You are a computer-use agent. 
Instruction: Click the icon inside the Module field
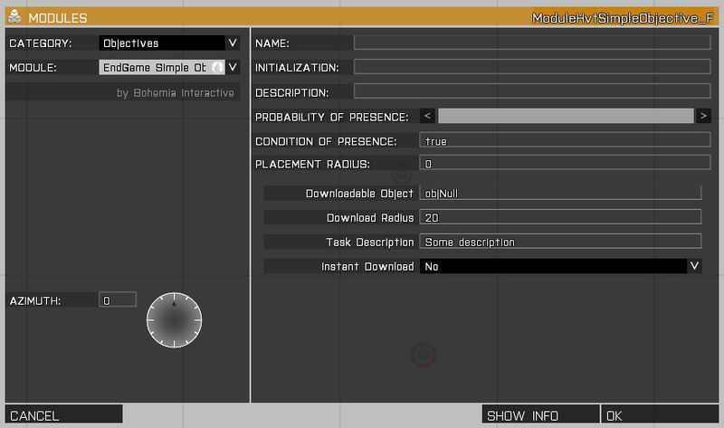(x=217, y=67)
